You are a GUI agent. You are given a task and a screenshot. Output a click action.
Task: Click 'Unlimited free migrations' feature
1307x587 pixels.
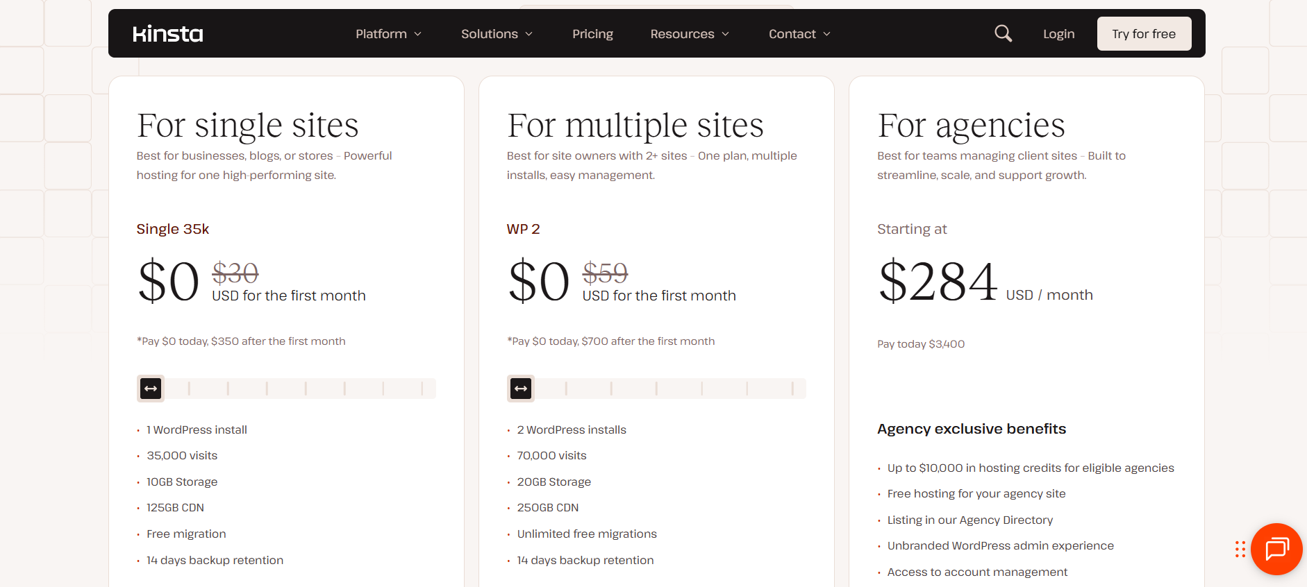pyautogui.click(x=587, y=534)
